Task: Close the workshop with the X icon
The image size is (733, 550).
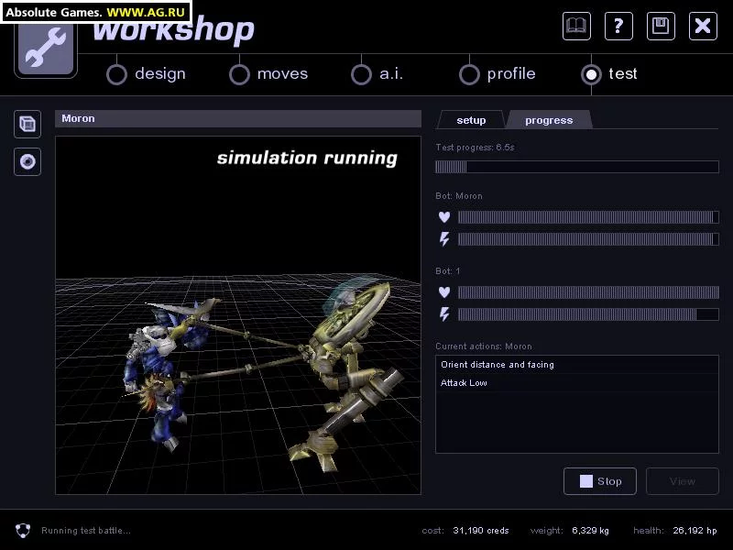Action: pos(703,27)
